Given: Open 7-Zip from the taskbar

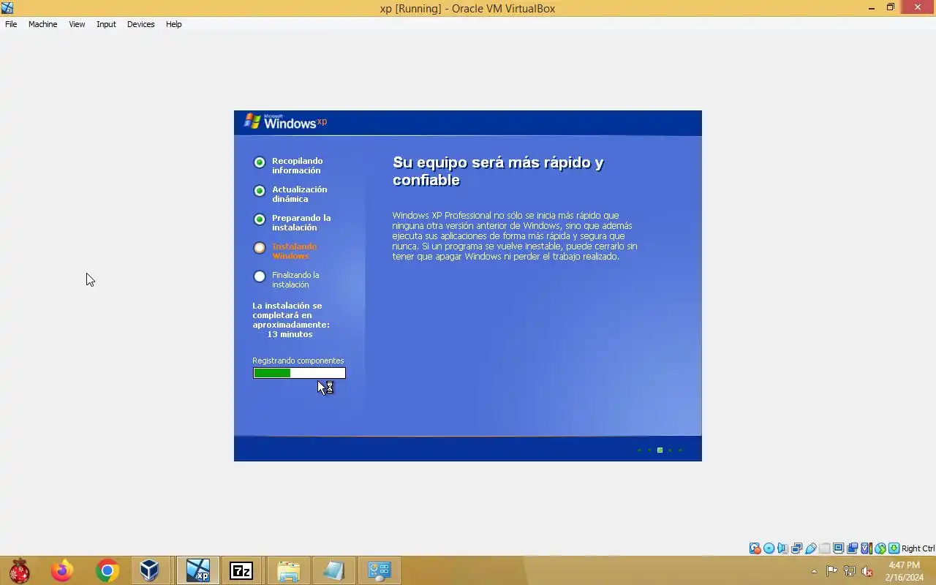Looking at the screenshot, I should click(241, 571).
